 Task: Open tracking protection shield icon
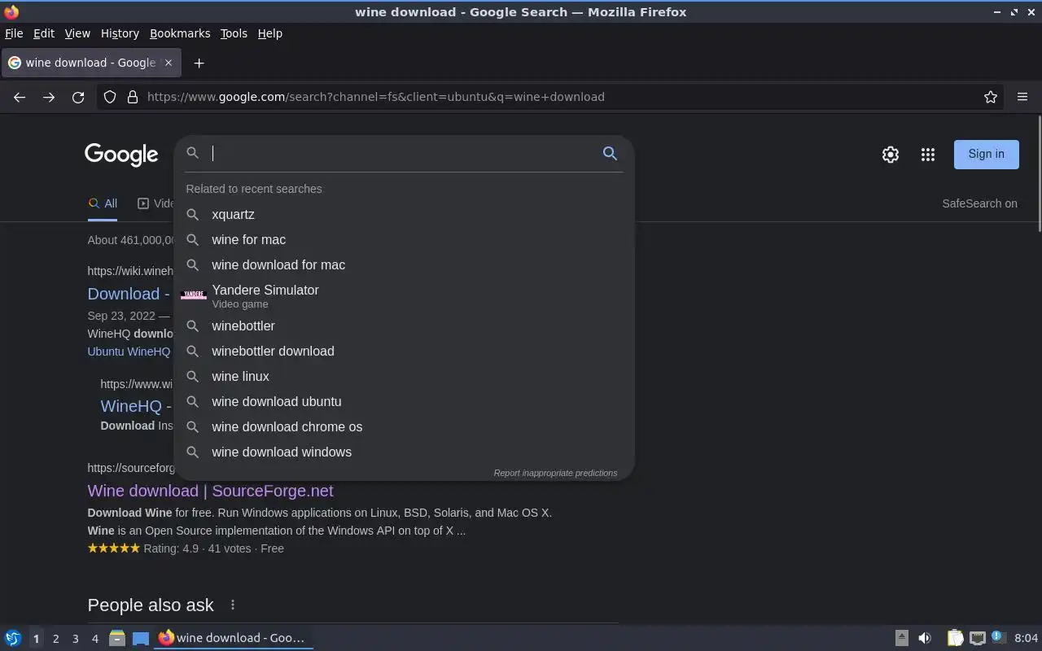[110, 97]
